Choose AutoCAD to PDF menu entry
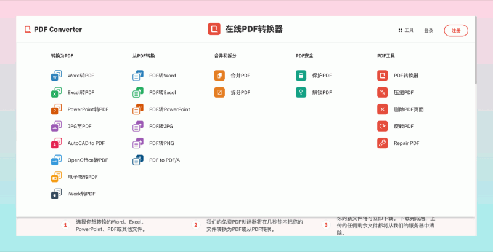 [x=86, y=143]
